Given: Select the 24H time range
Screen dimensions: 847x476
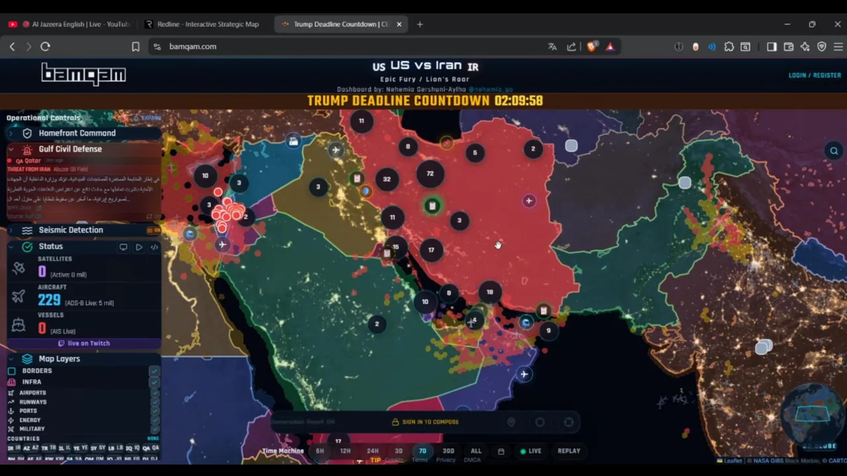Looking at the screenshot, I should (x=373, y=451).
